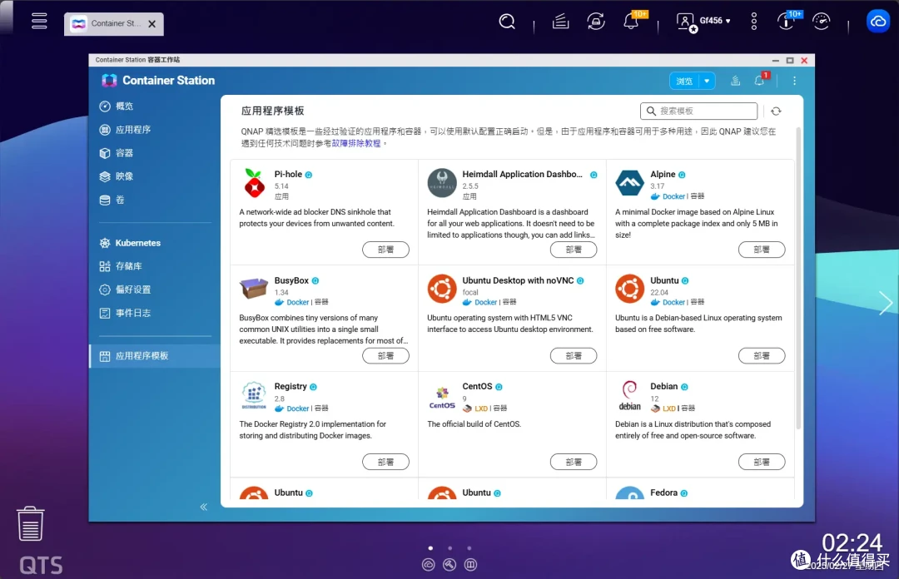Viewport: 899px width, 579px height.
Task: Select 应用程序模板 app templates in sidebar
Action: tap(155, 356)
